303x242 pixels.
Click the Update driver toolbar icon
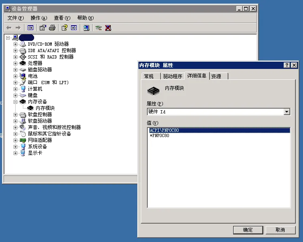click(x=98, y=28)
